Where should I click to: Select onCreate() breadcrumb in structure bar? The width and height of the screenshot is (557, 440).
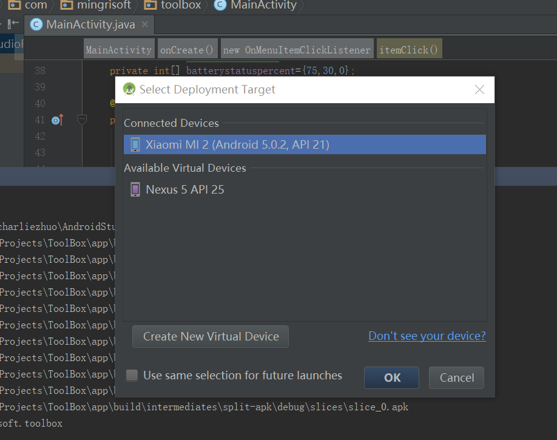point(187,50)
